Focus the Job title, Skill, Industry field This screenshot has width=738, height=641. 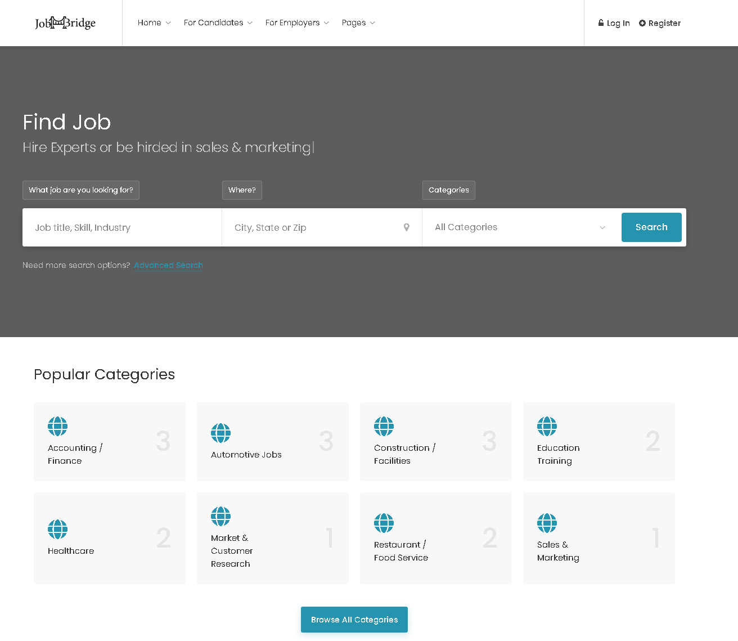122,227
